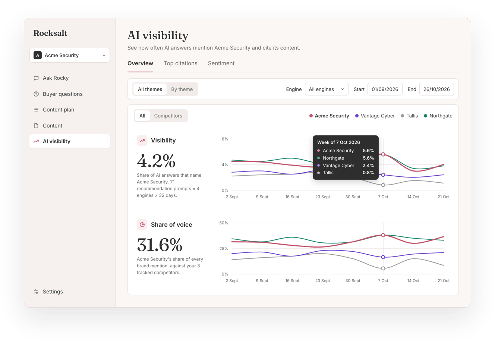Image resolution: width=495 pixels, height=349 pixels.
Task: Switch to the Sentiment tab
Action: [x=221, y=63]
